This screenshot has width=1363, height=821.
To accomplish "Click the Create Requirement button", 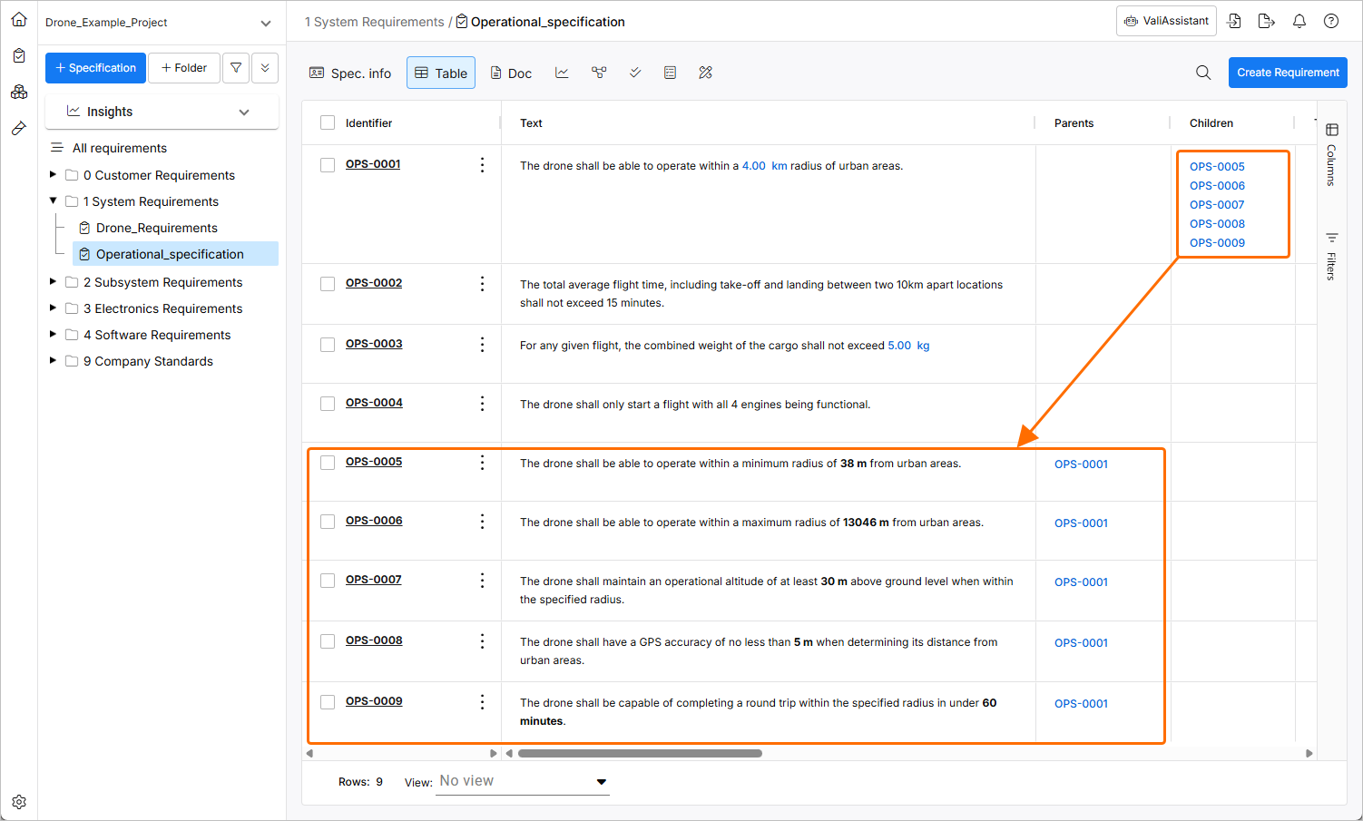I will 1288,73.
